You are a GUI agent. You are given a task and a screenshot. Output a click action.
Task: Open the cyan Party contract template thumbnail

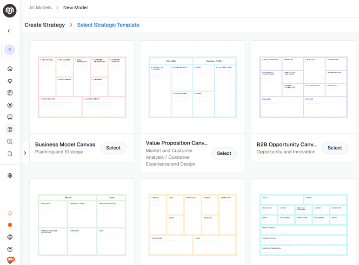click(303, 225)
